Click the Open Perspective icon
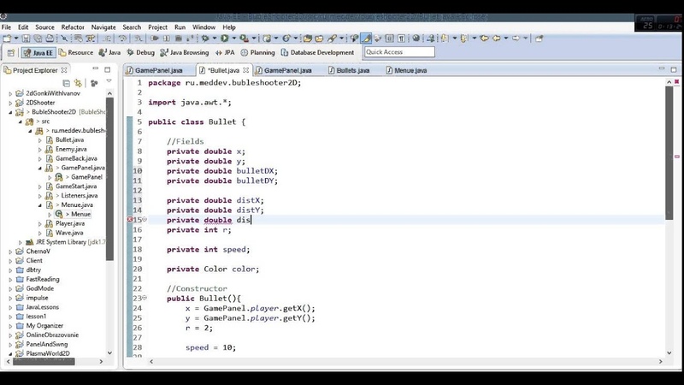Screen dimensions: 684x385 coord(11,53)
